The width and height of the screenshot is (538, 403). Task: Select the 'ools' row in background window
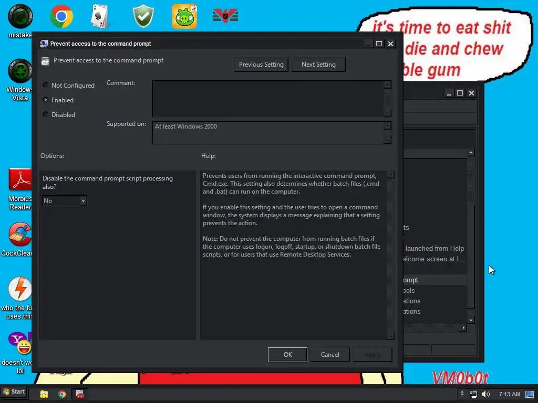click(x=435, y=291)
